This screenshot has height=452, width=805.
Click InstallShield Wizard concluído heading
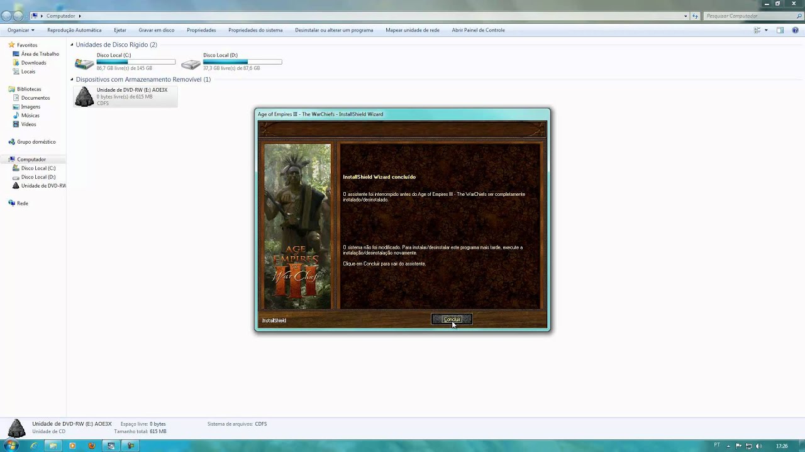click(379, 177)
